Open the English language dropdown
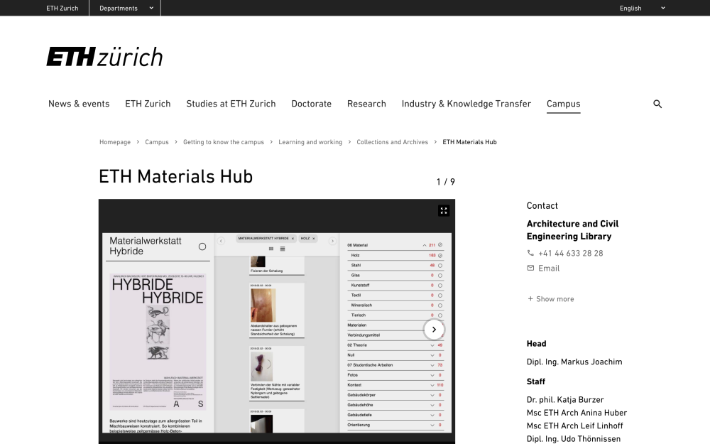 click(x=642, y=8)
